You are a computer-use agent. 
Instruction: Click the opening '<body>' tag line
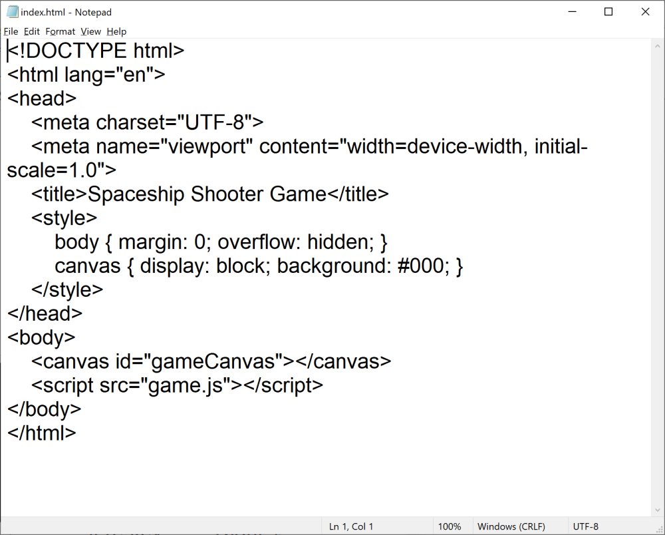[41, 338]
